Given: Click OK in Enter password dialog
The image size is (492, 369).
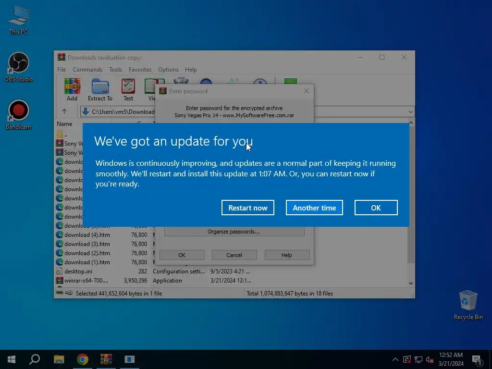Looking at the screenshot, I should click(x=182, y=255).
